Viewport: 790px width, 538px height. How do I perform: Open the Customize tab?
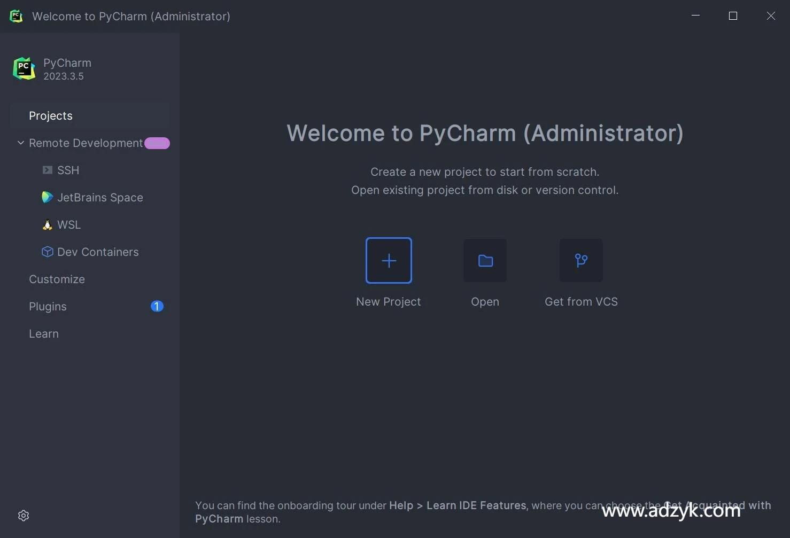[x=57, y=279]
